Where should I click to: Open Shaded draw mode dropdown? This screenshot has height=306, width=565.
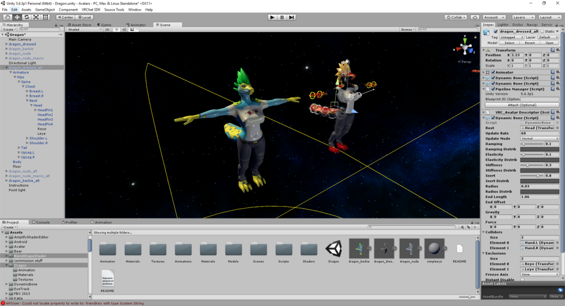tap(84, 30)
